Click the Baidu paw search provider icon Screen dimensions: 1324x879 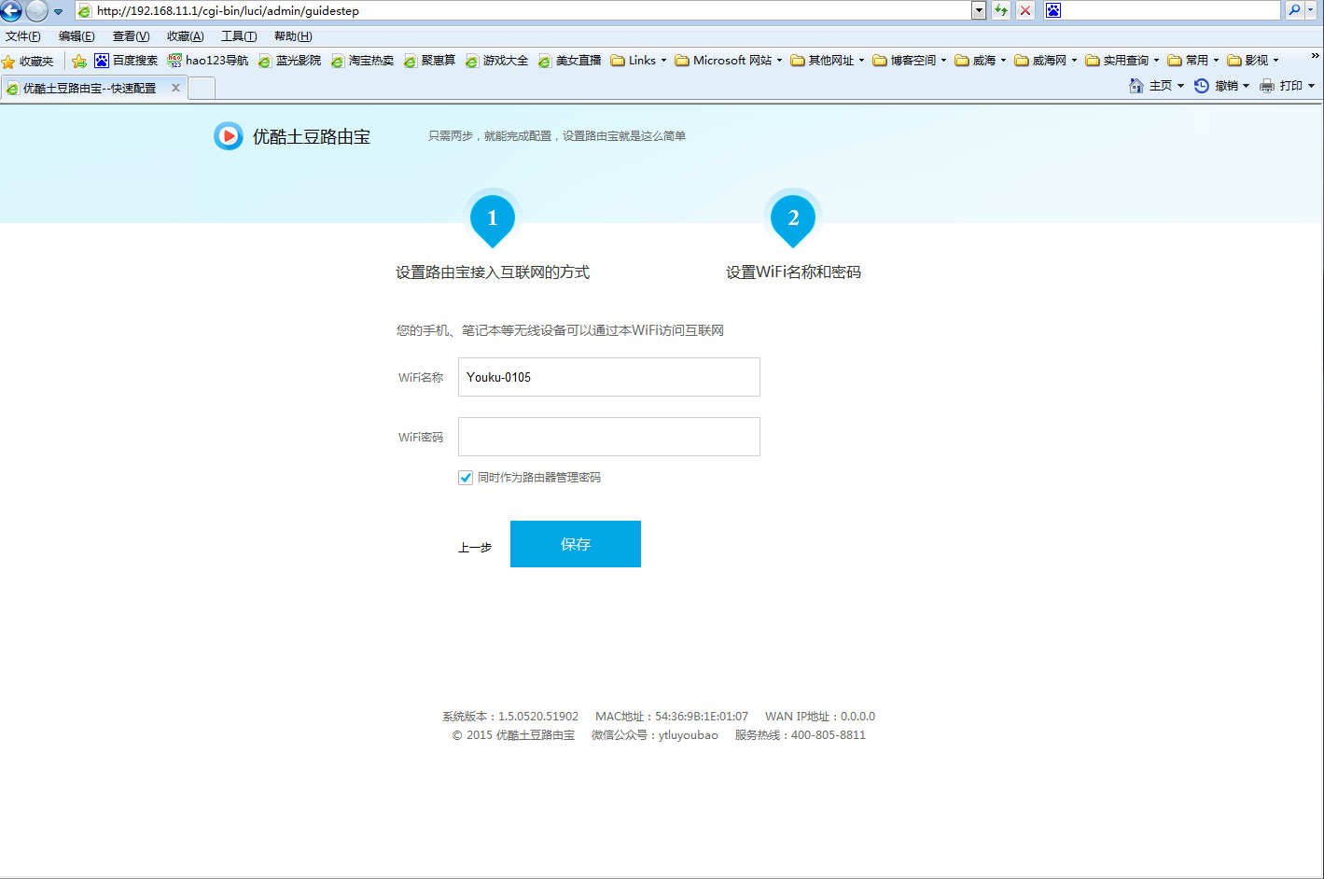tap(1053, 10)
